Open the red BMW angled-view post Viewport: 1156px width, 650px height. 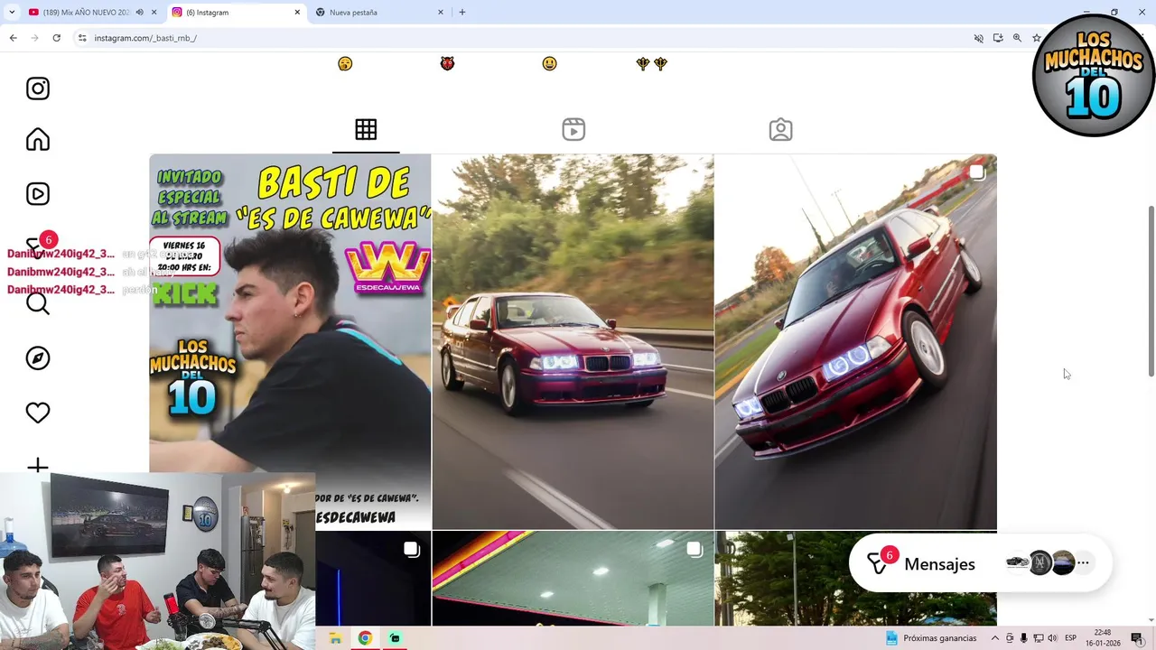click(x=856, y=341)
